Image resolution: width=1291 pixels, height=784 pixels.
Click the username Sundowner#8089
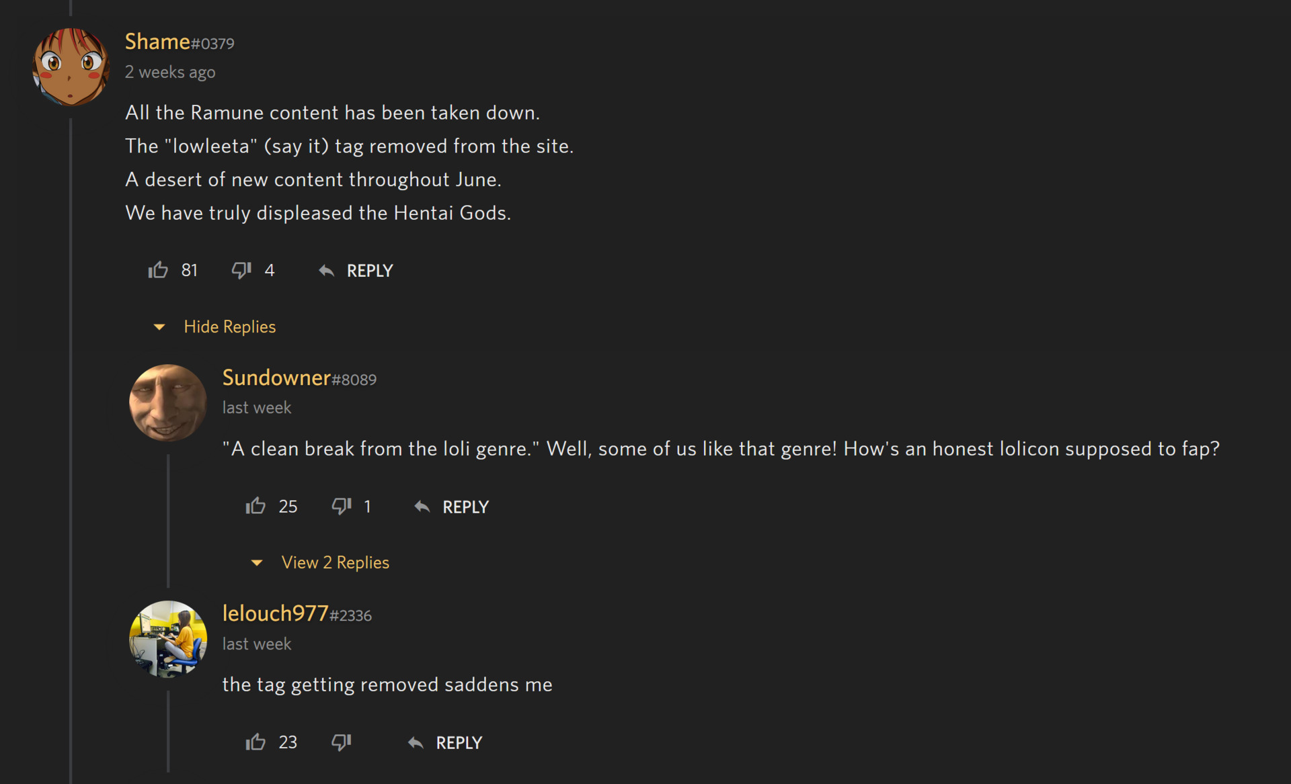point(299,378)
